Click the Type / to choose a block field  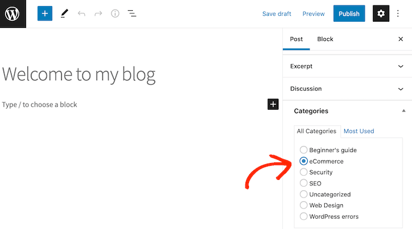(x=39, y=105)
